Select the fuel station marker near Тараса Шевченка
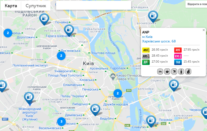This screenshot has width=207, height=131. (x=69, y=30)
